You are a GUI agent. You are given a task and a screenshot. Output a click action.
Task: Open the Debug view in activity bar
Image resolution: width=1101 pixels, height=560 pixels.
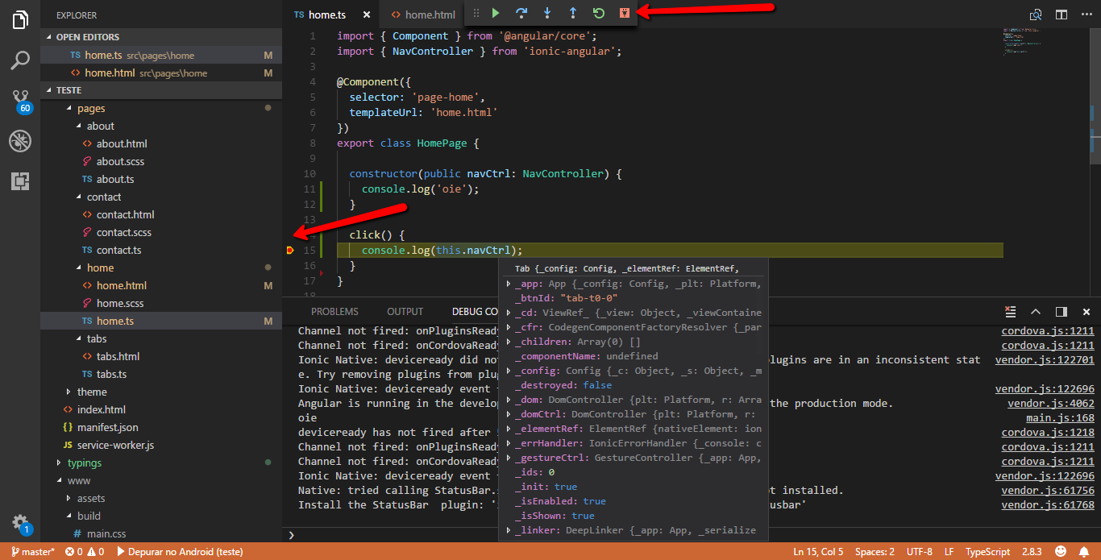click(x=20, y=142)
